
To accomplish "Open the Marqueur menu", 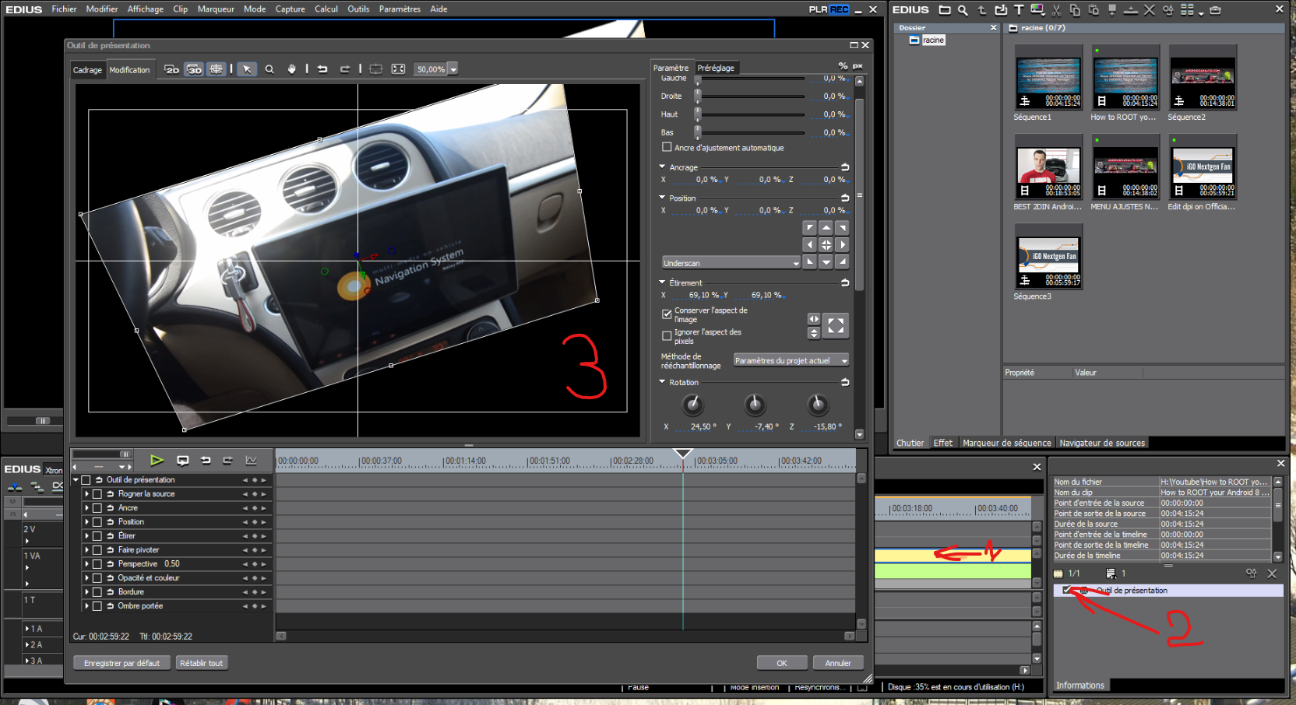I will tap(216, 9).
